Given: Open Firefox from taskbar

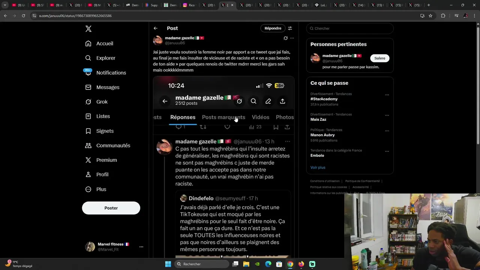Looking at the screenshot, I should coord(301,264).
